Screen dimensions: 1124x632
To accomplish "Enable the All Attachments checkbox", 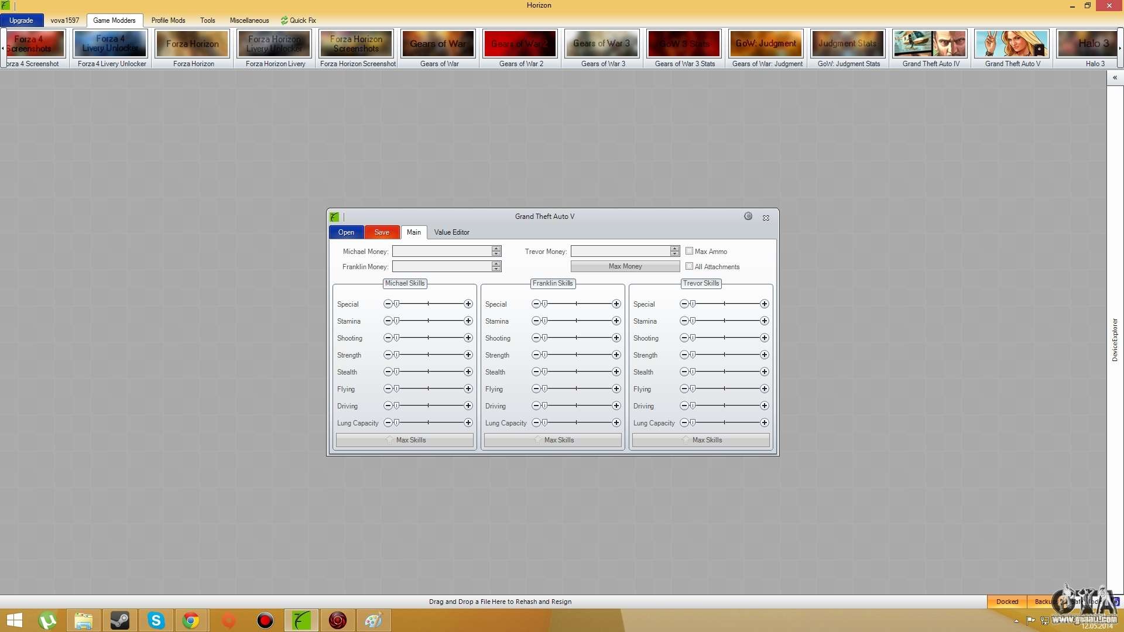I will pos(690,266).
